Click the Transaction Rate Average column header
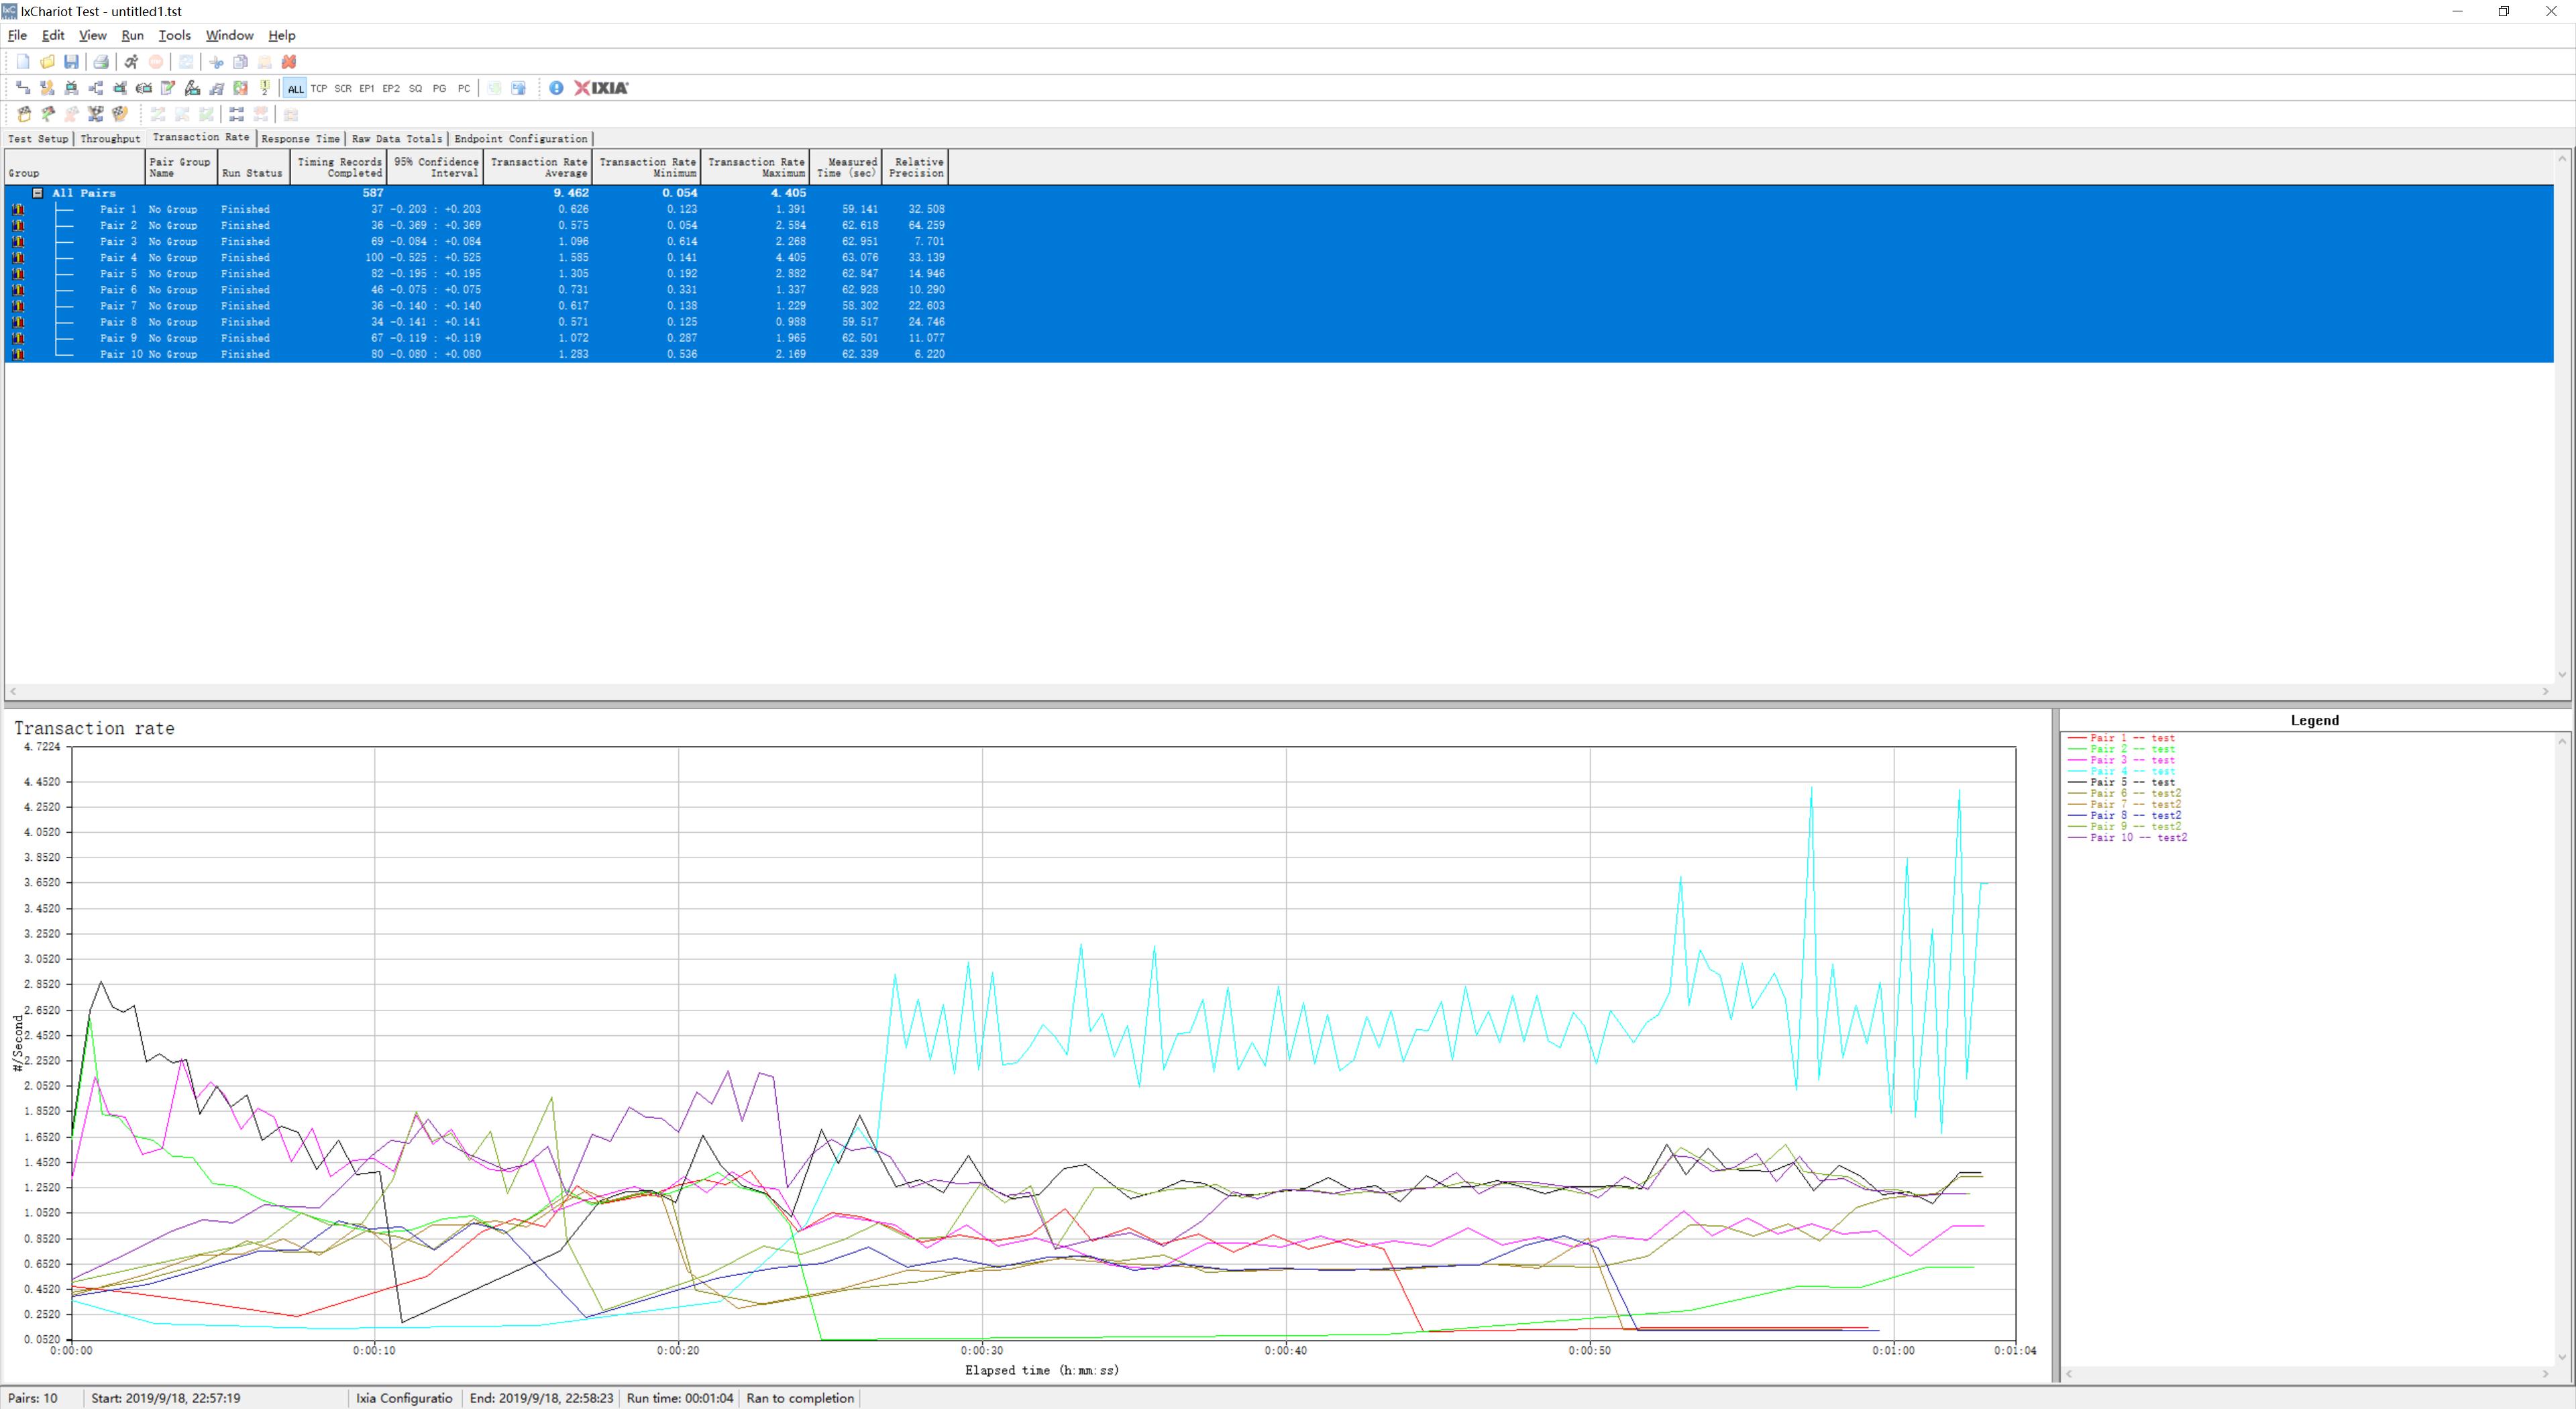 tap(538, 167)
